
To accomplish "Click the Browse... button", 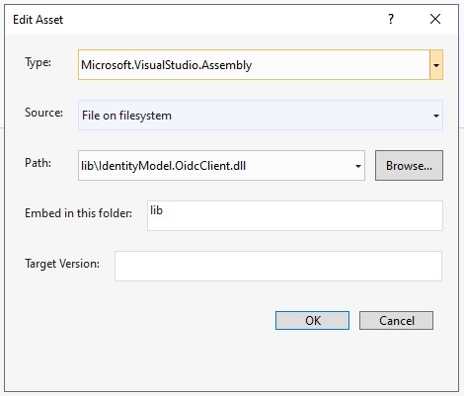I will 409,166.
